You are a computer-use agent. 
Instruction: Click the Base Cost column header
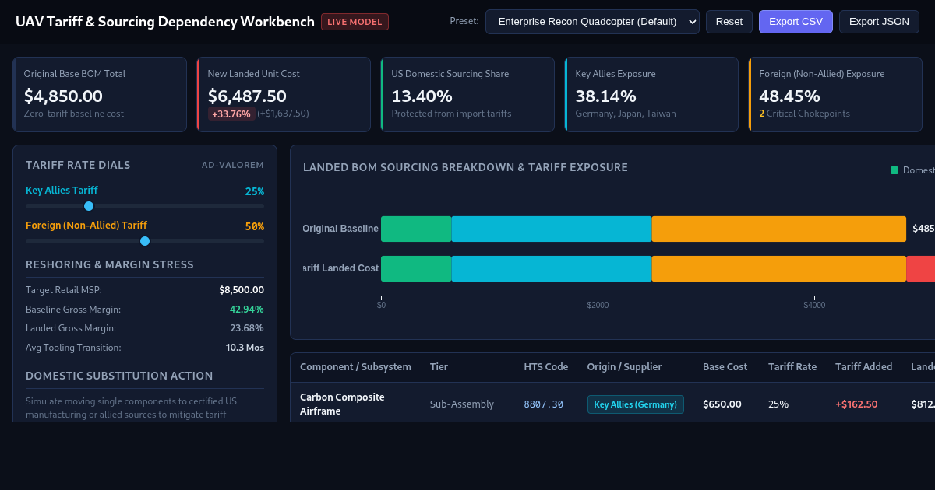point(725,367)
